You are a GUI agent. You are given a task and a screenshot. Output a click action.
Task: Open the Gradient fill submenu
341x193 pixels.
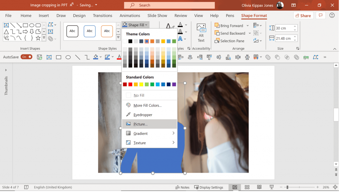(x=140, y=133)
